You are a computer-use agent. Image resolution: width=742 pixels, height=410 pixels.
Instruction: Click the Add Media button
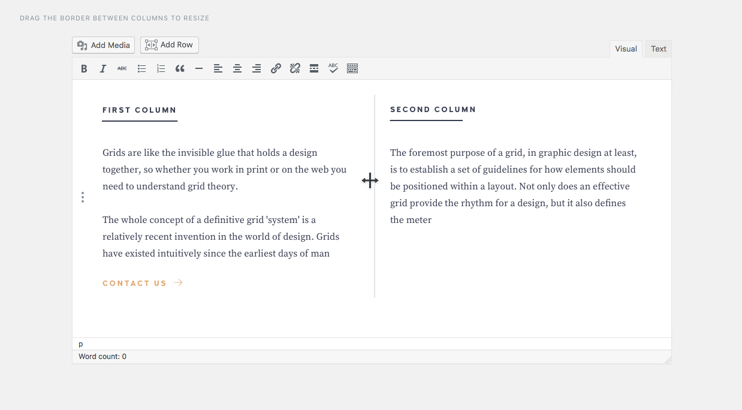pos(104,45)
